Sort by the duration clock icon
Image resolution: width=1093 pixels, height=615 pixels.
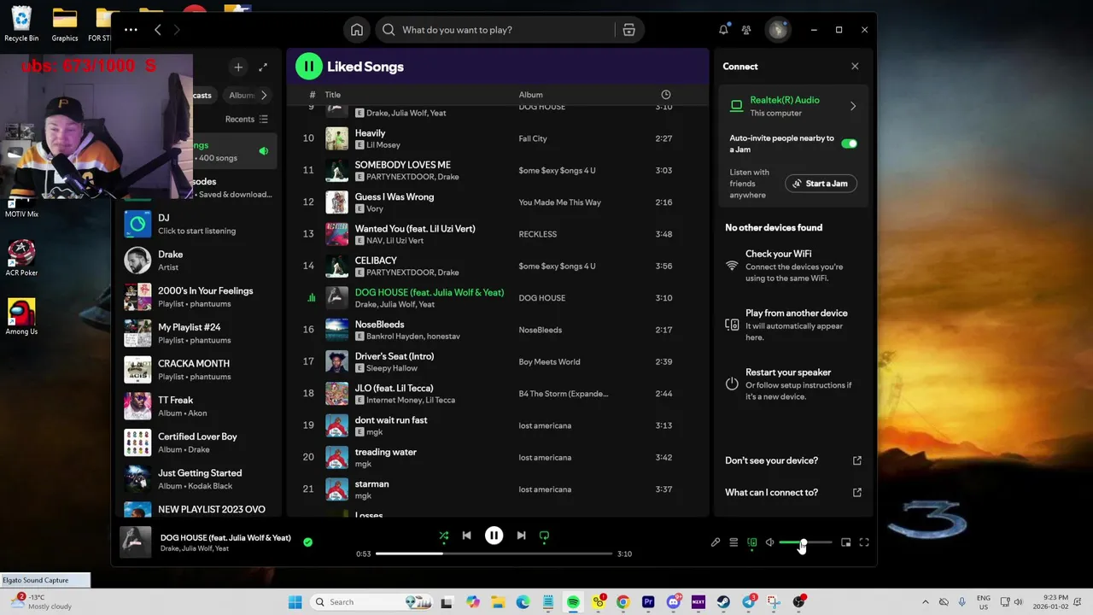pyautogui.click(x=666, y=95)
